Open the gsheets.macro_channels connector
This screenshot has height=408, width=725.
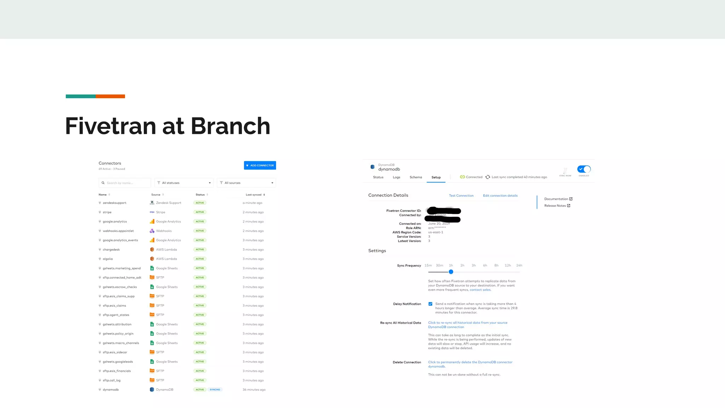click(x=187, y=343)
